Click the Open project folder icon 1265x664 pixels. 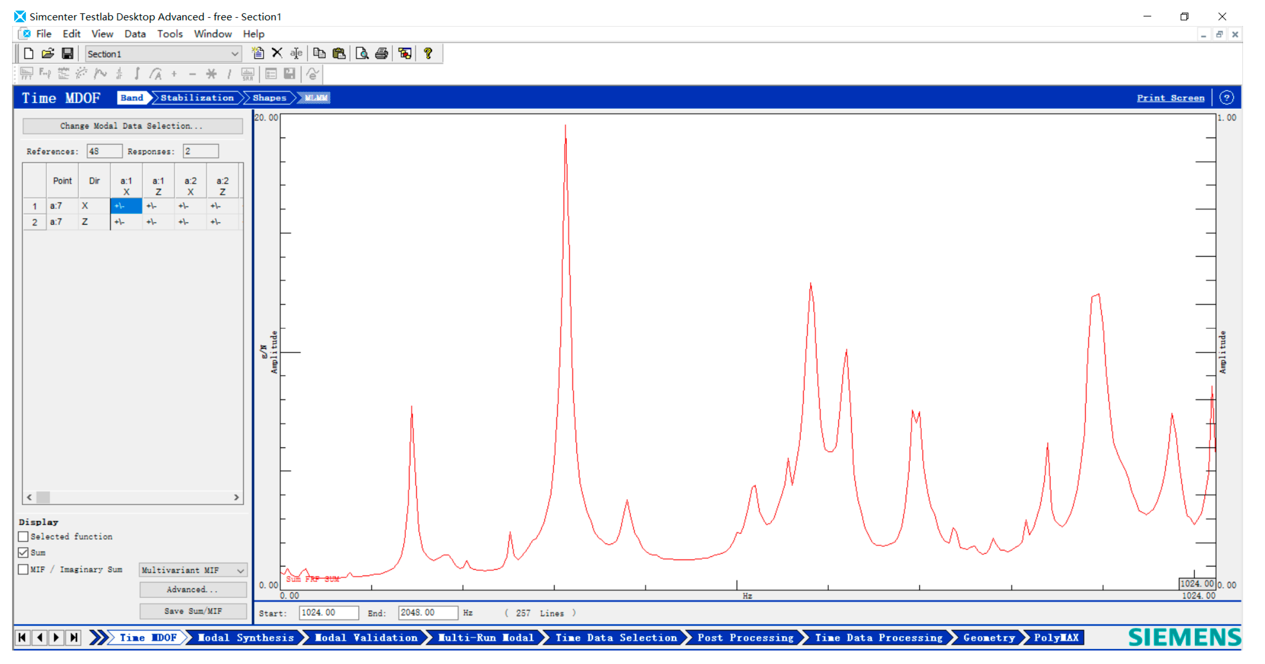click(48, 53)
